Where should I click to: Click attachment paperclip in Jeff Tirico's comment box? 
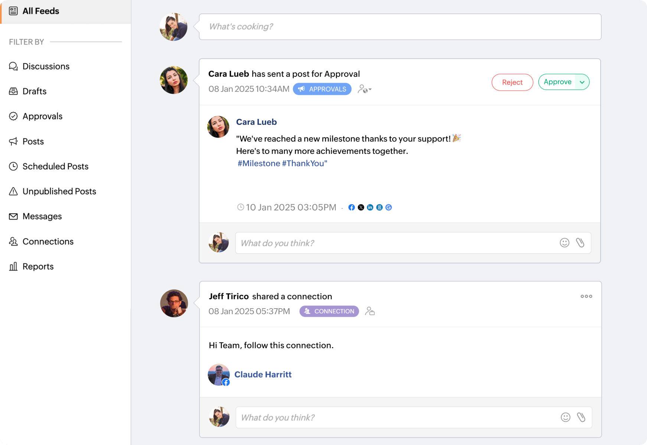pos(581,418)
